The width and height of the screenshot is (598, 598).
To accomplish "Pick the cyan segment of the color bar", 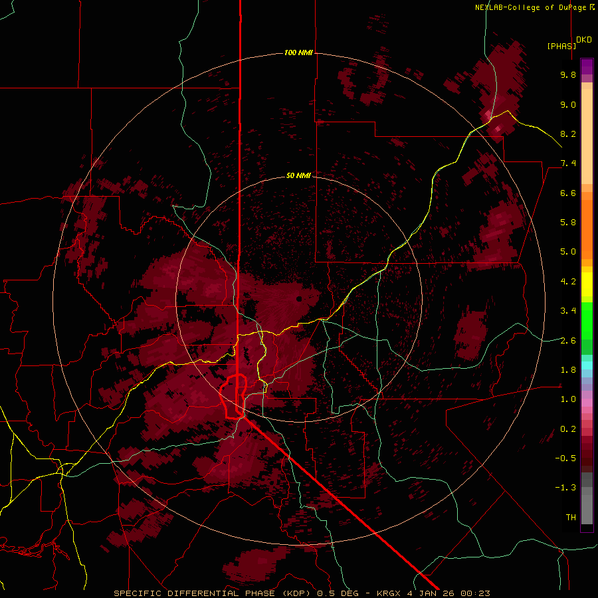I will pyautogui.click(x=587, y=365).
